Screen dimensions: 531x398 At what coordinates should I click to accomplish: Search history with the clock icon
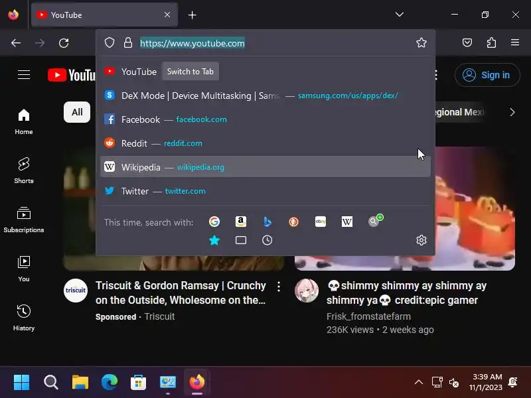pyautogui.click(x=267, y=240)
